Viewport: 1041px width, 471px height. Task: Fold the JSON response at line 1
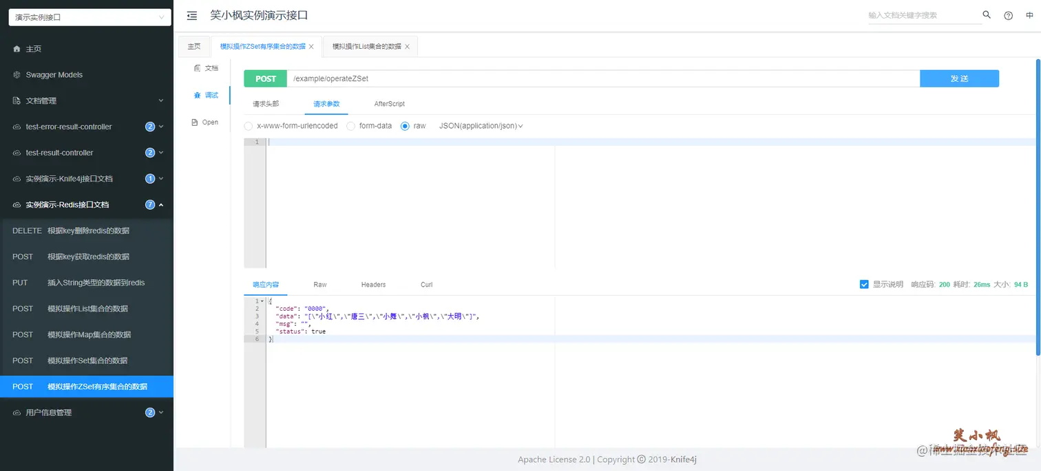click(262, 301)
